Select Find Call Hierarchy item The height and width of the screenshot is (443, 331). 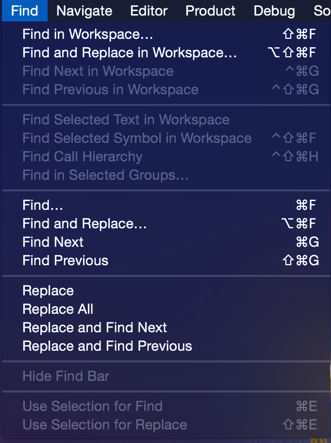(83, 156)
